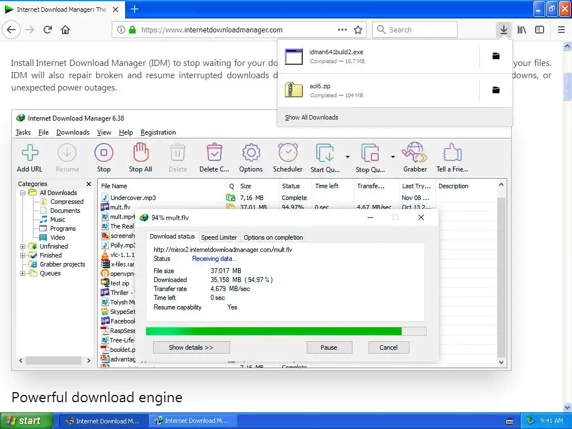Open folder containing idman641build2.exe
This screenshot has height=429, width=572.
[x=496, y=56]
